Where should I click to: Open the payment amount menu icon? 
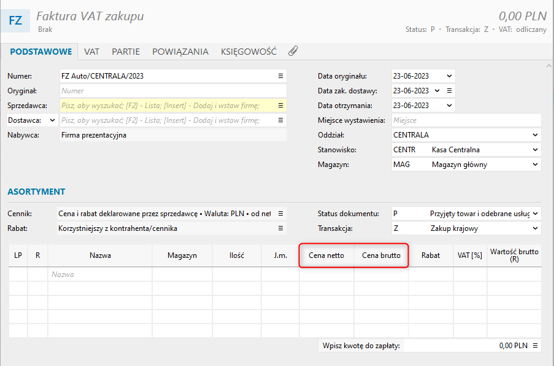[x=536, y=346]
